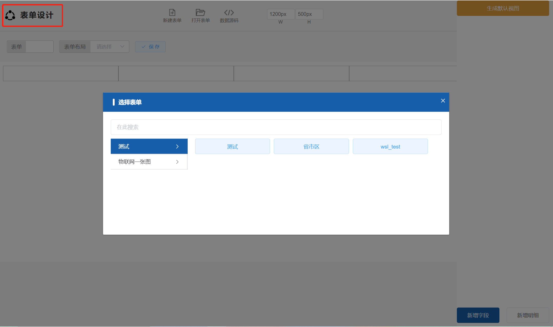The height and width of the screenshot is (327, 553).
Task: Click the 表单设计 logo icon
Action: tap(10, 15)
